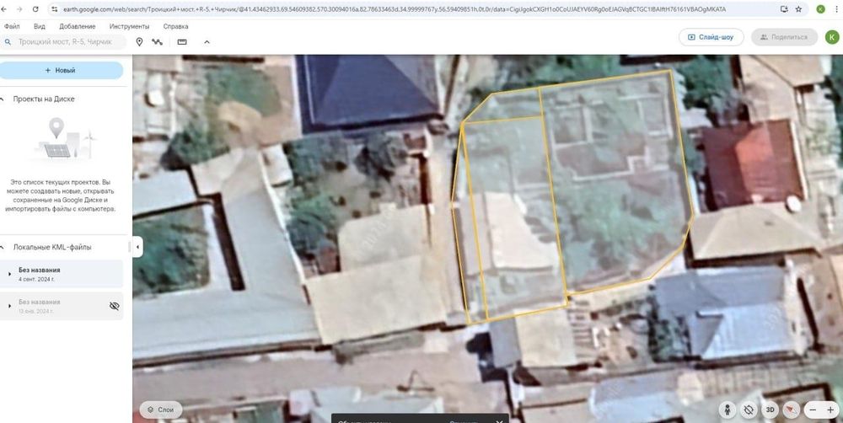This screenshot has height=423, width=843.
Task: Collapse the side panel with the arrow handle
Action: (137, 247)
